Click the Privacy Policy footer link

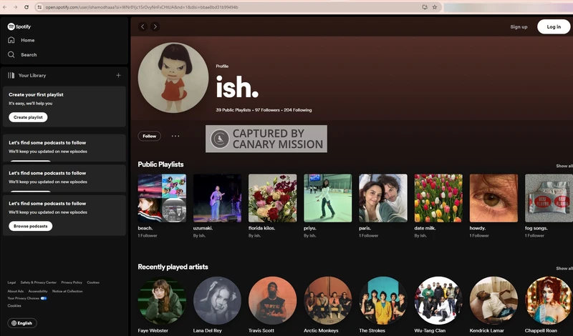72,282
